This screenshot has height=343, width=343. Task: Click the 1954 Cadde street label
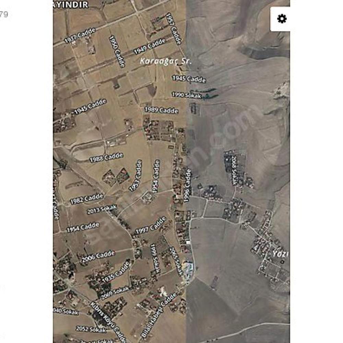pyautogui.click(x=83, y=227)
